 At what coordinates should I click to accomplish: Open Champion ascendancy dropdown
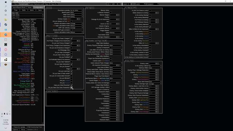[x=153, y=4]
